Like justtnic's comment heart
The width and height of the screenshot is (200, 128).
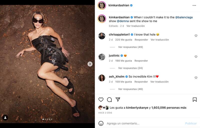coord(196,57)
